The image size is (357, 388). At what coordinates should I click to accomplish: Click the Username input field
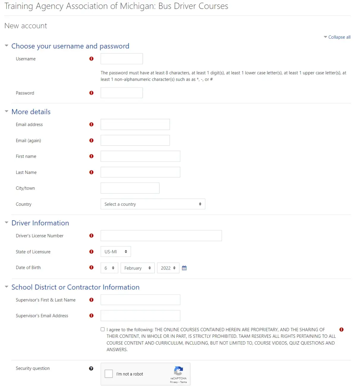pos(121,59)
